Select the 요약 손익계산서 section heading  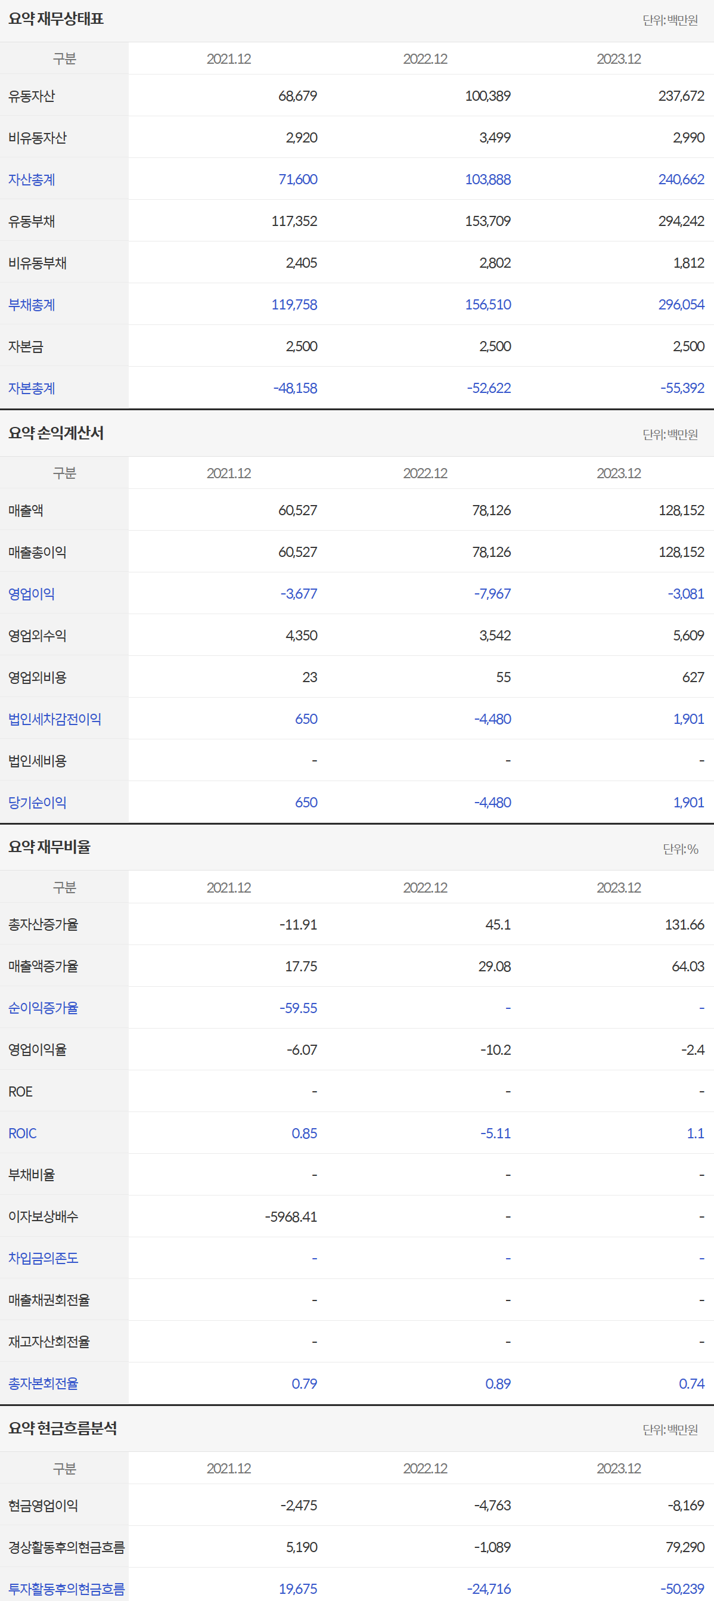tap(56, 433)
